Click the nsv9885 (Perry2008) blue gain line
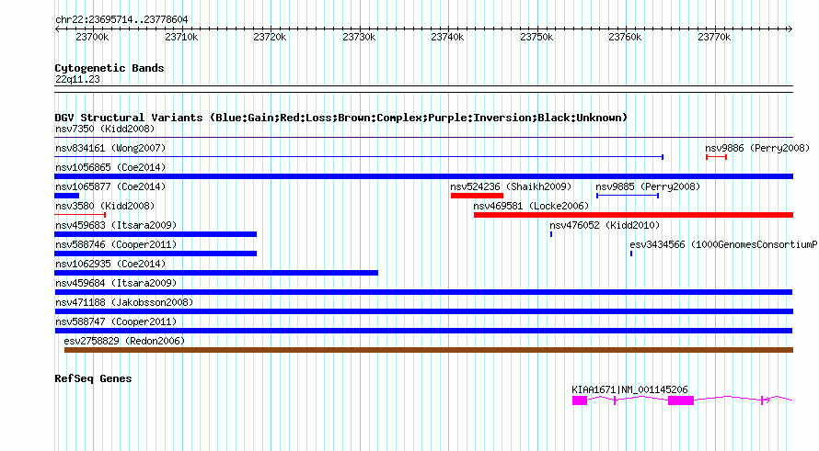The image size is (819, 451). click(x=628, y=196)
